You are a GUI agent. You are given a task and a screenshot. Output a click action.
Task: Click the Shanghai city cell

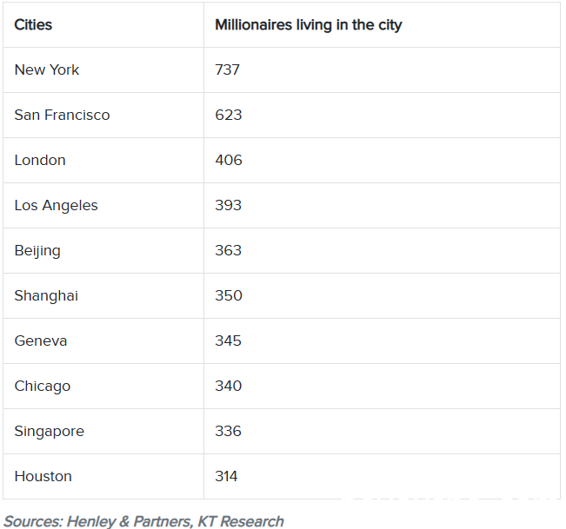point(103,295)
